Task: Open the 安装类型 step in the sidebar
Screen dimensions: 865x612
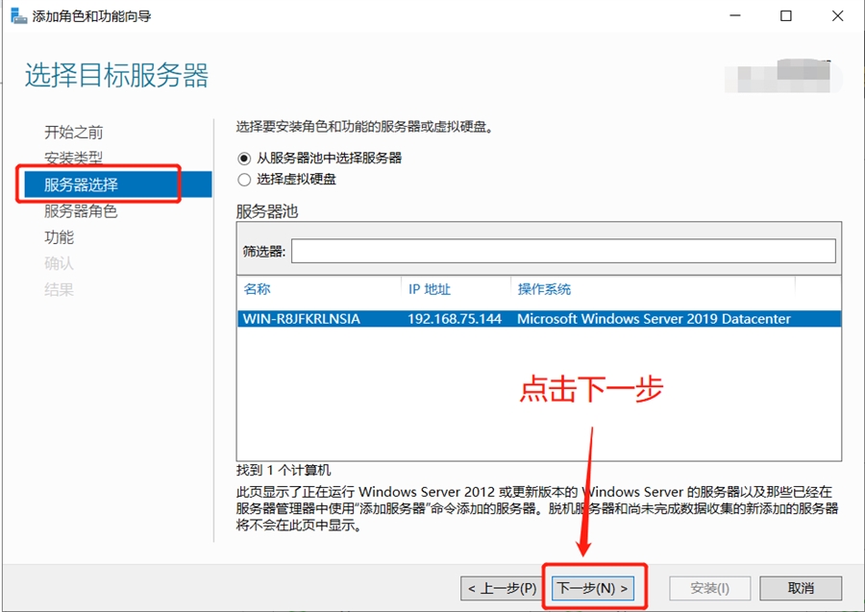Action: pyautogui.click(x=73, y=159)
